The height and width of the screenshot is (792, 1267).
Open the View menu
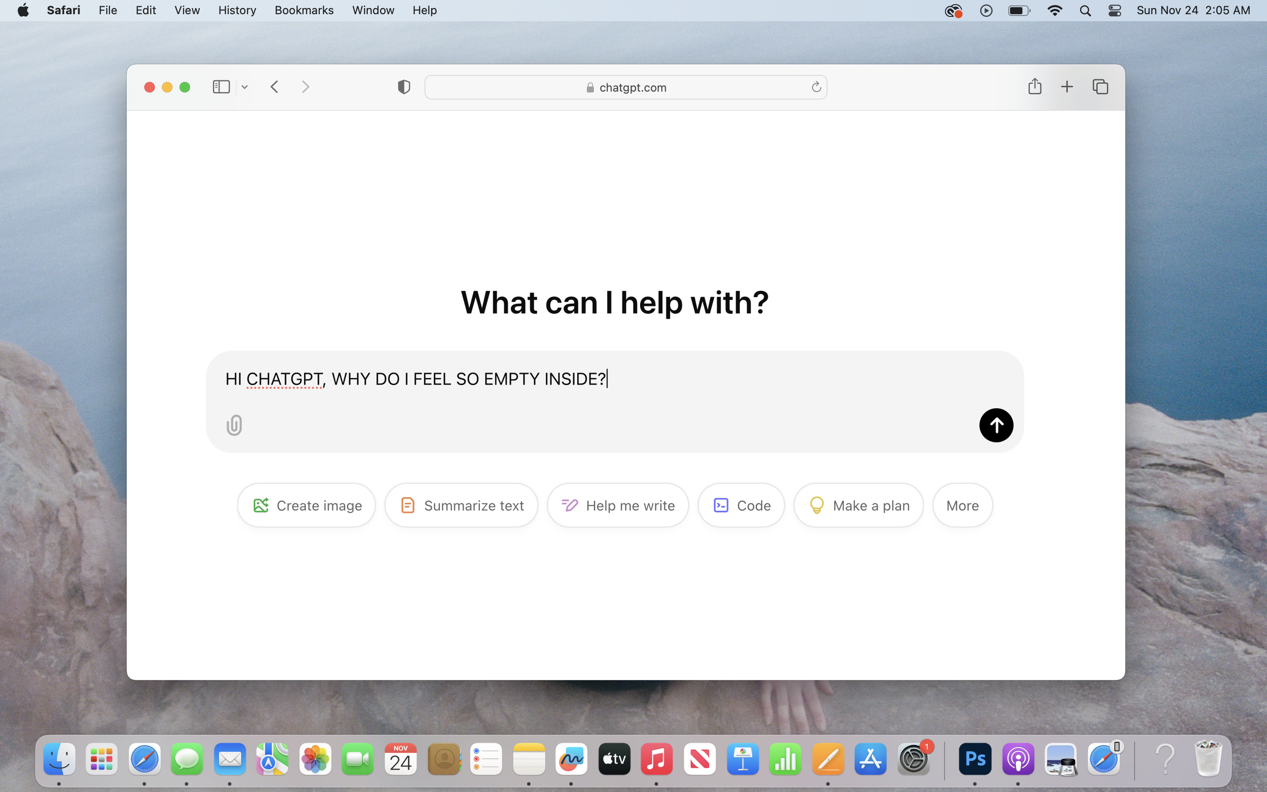tap(187, 10)
